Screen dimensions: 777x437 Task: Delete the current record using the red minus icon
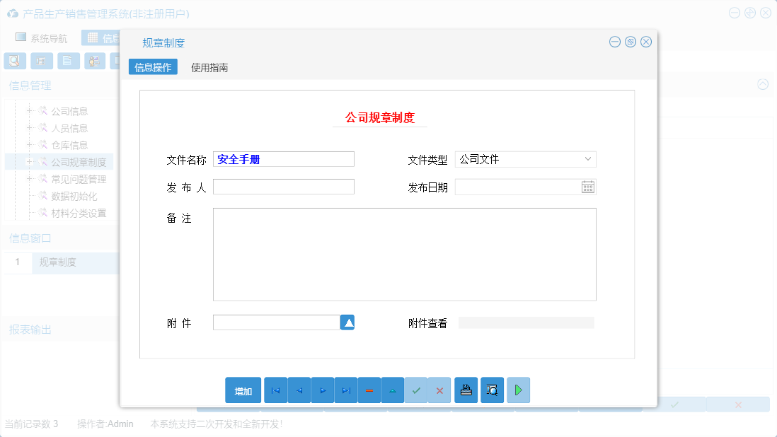tap(369, 390)
